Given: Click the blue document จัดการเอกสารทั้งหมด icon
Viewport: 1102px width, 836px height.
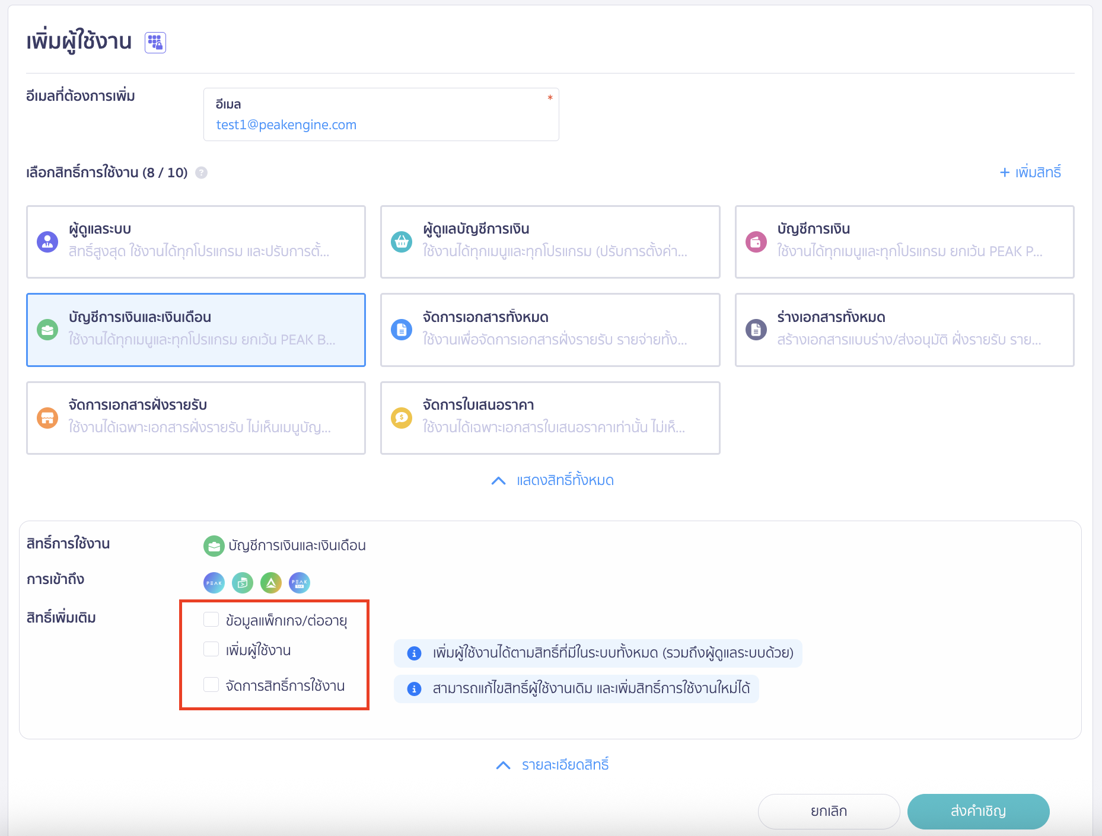Looking at the screenshot, I should 402,330.
